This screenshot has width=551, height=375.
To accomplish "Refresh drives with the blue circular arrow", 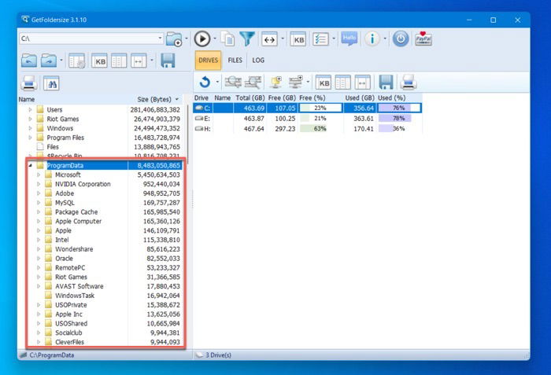I will pos(205,83).
